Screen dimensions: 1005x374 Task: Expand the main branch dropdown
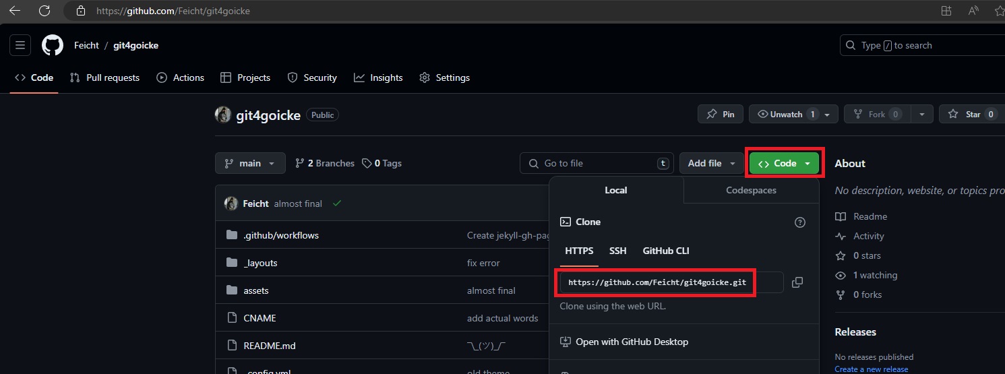pos(250,163)
